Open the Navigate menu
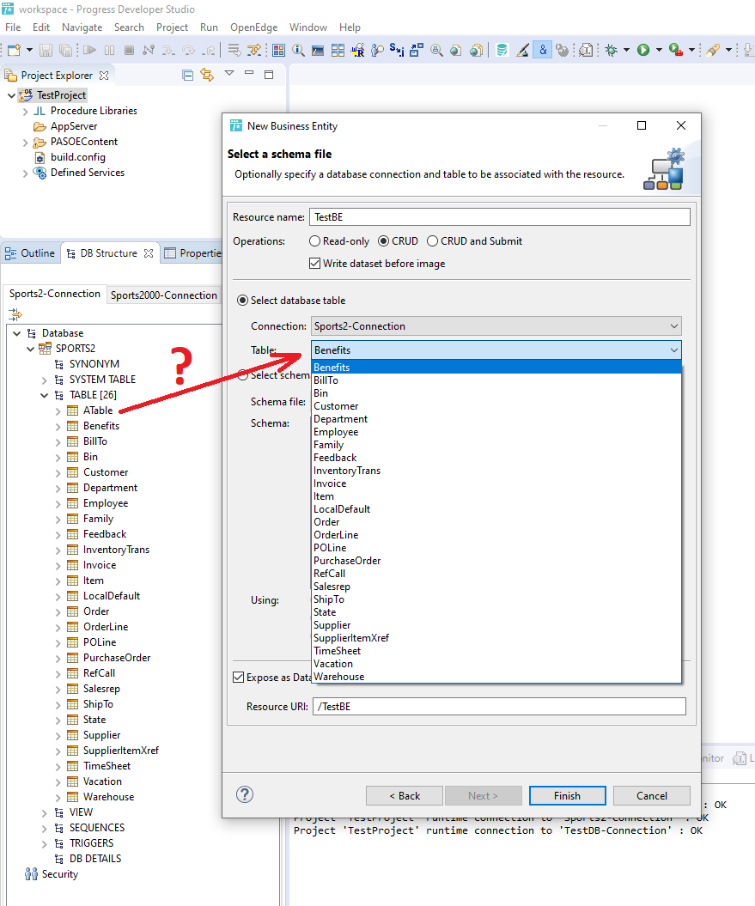Image resolution: width=755 pixels, height=906 pixels. point(82,27)
